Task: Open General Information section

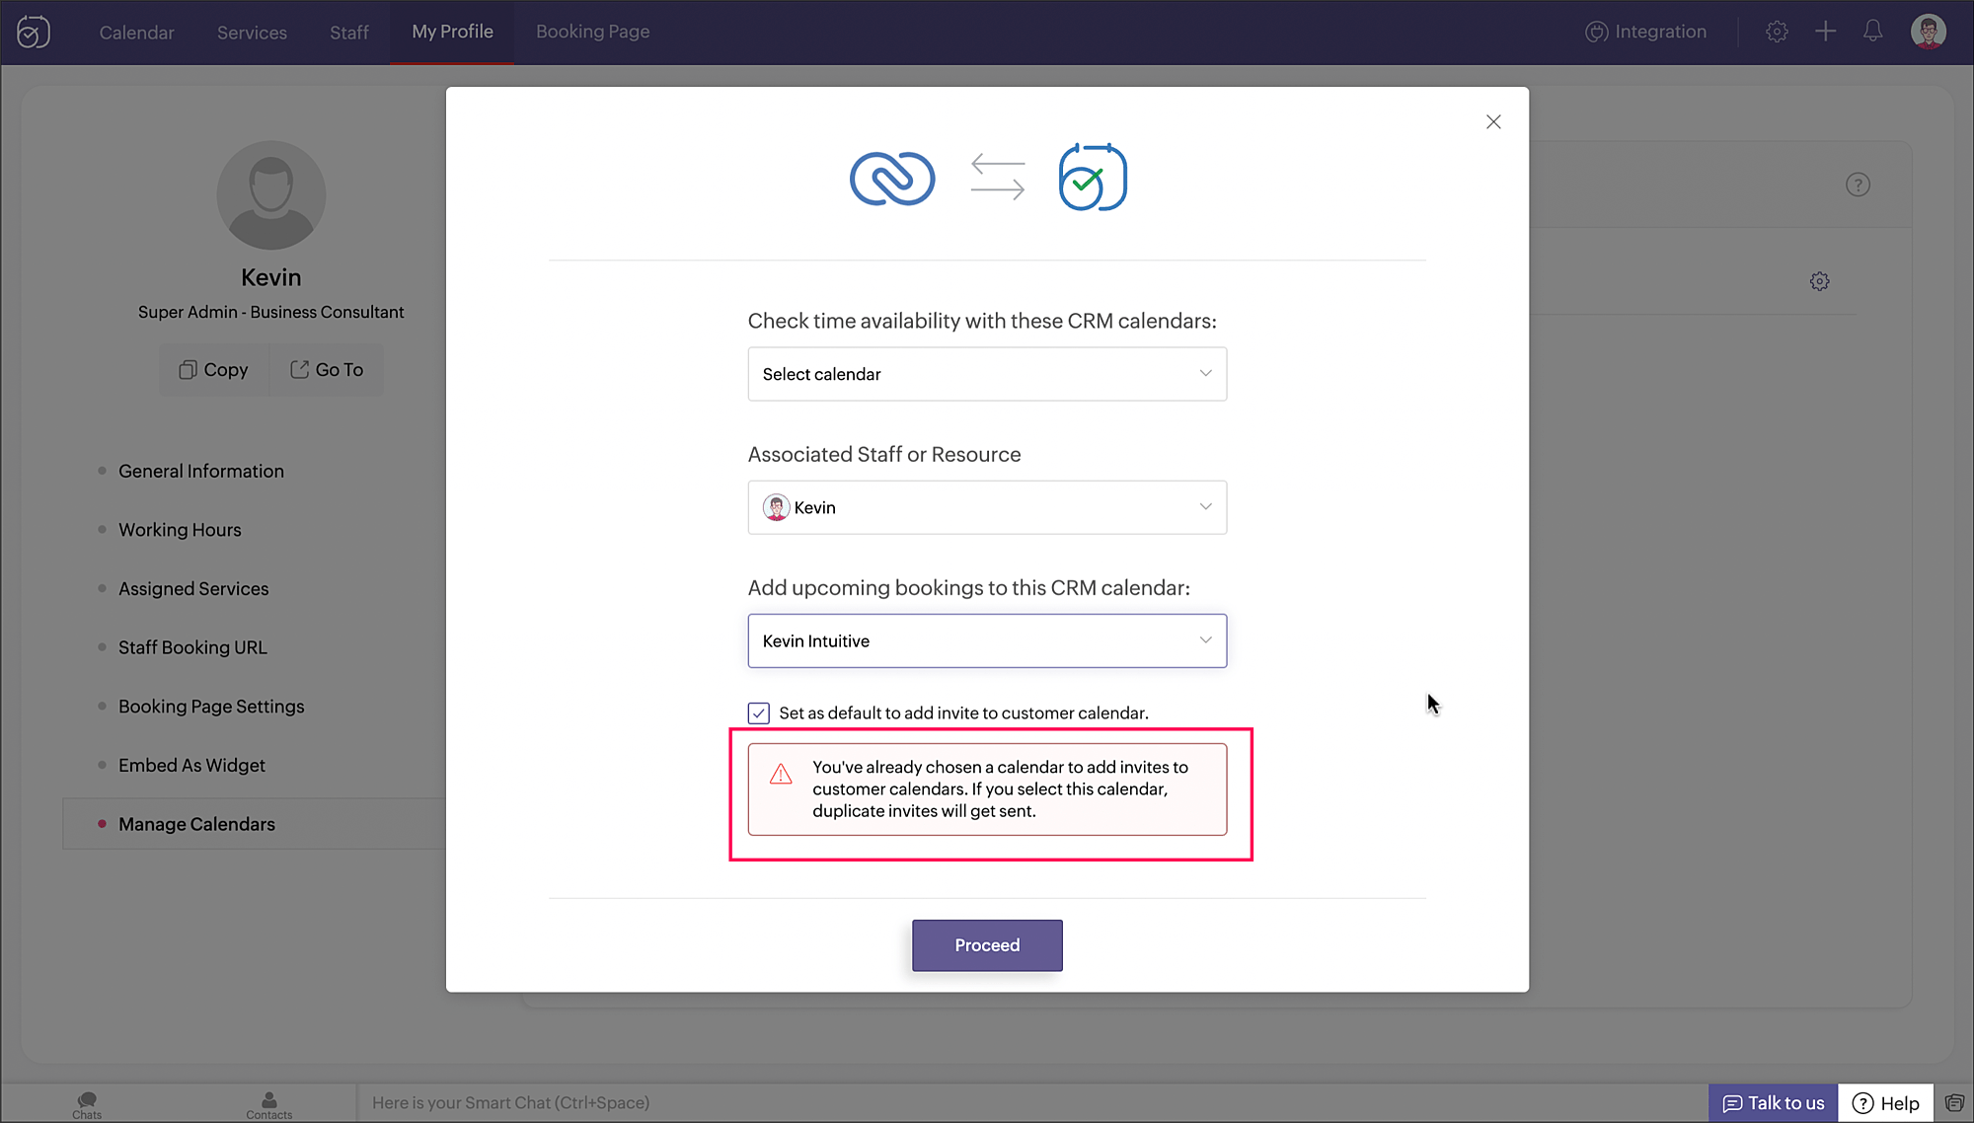Action: [x=201, y=471]
